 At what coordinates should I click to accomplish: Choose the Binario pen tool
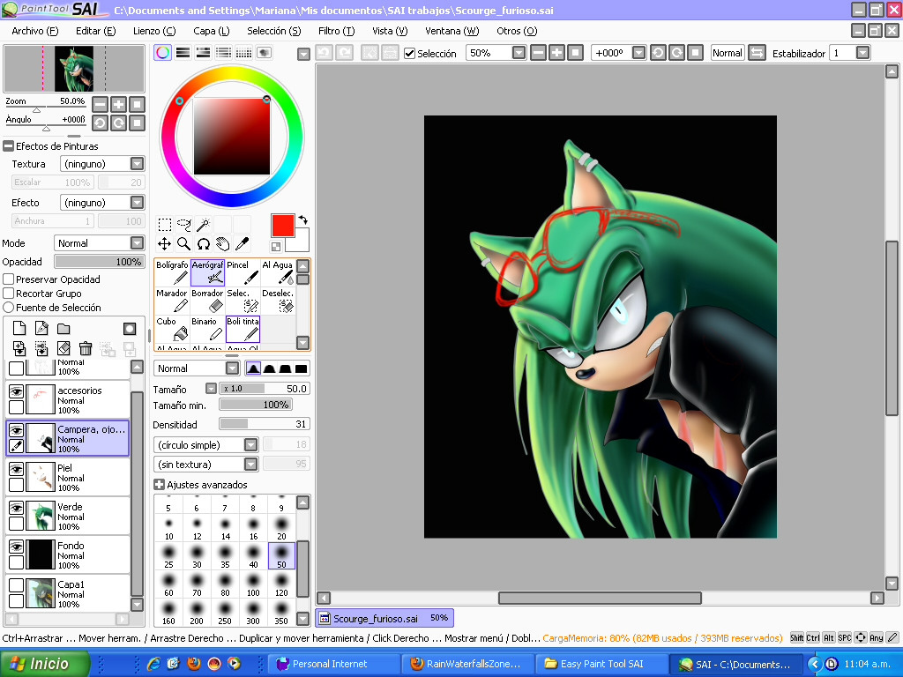[x=207, y=329]
